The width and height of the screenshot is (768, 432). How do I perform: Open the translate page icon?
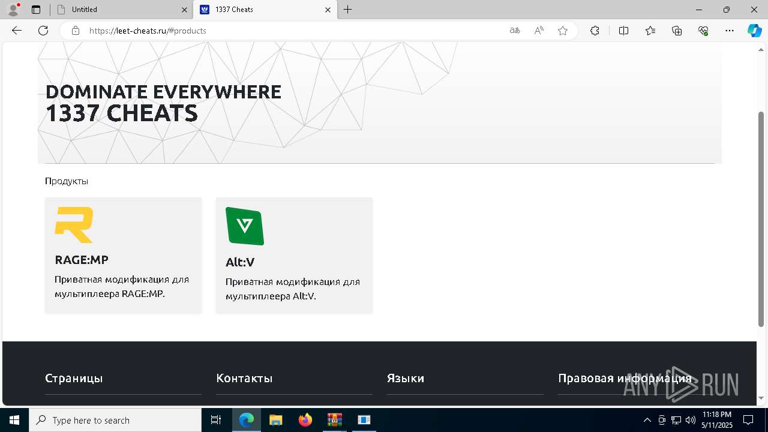(515, 31)
